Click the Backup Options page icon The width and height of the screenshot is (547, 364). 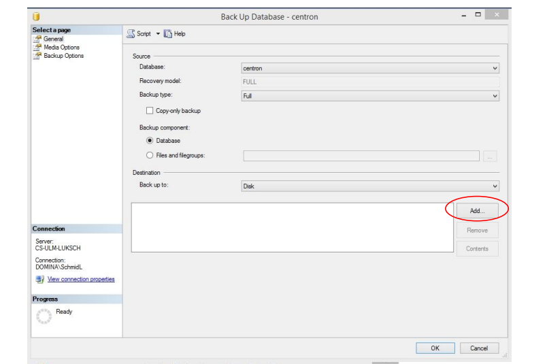37,56
